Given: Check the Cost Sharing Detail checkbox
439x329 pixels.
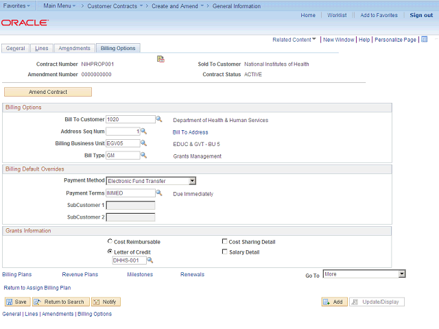Looking at the screenshot, I should [x=224, y=241].
